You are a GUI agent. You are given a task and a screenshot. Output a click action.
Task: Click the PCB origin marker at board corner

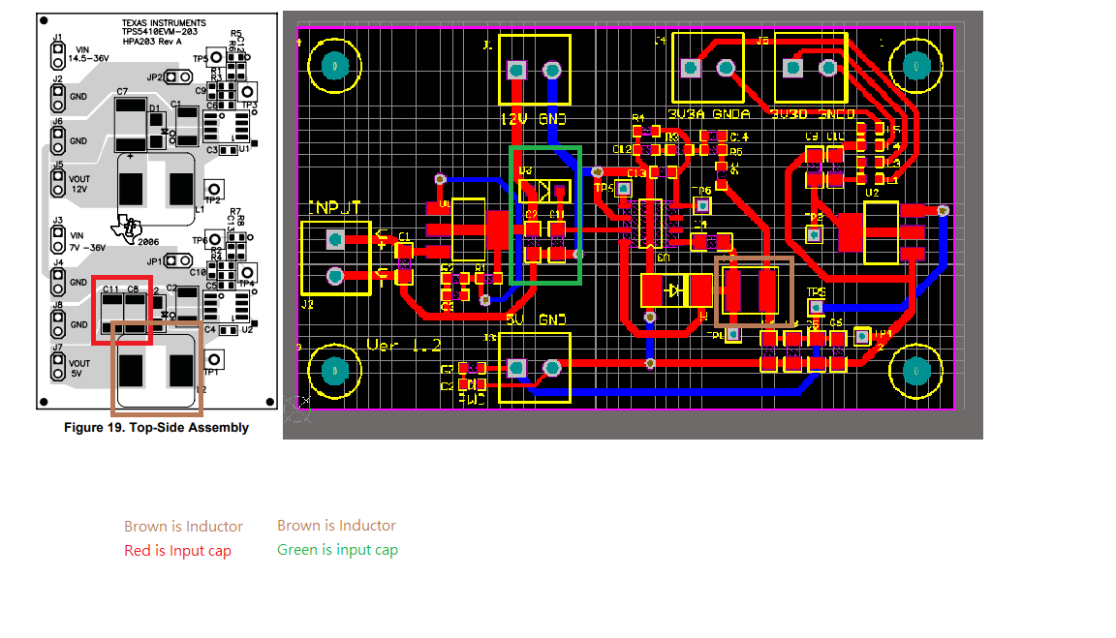coord(297,410)
